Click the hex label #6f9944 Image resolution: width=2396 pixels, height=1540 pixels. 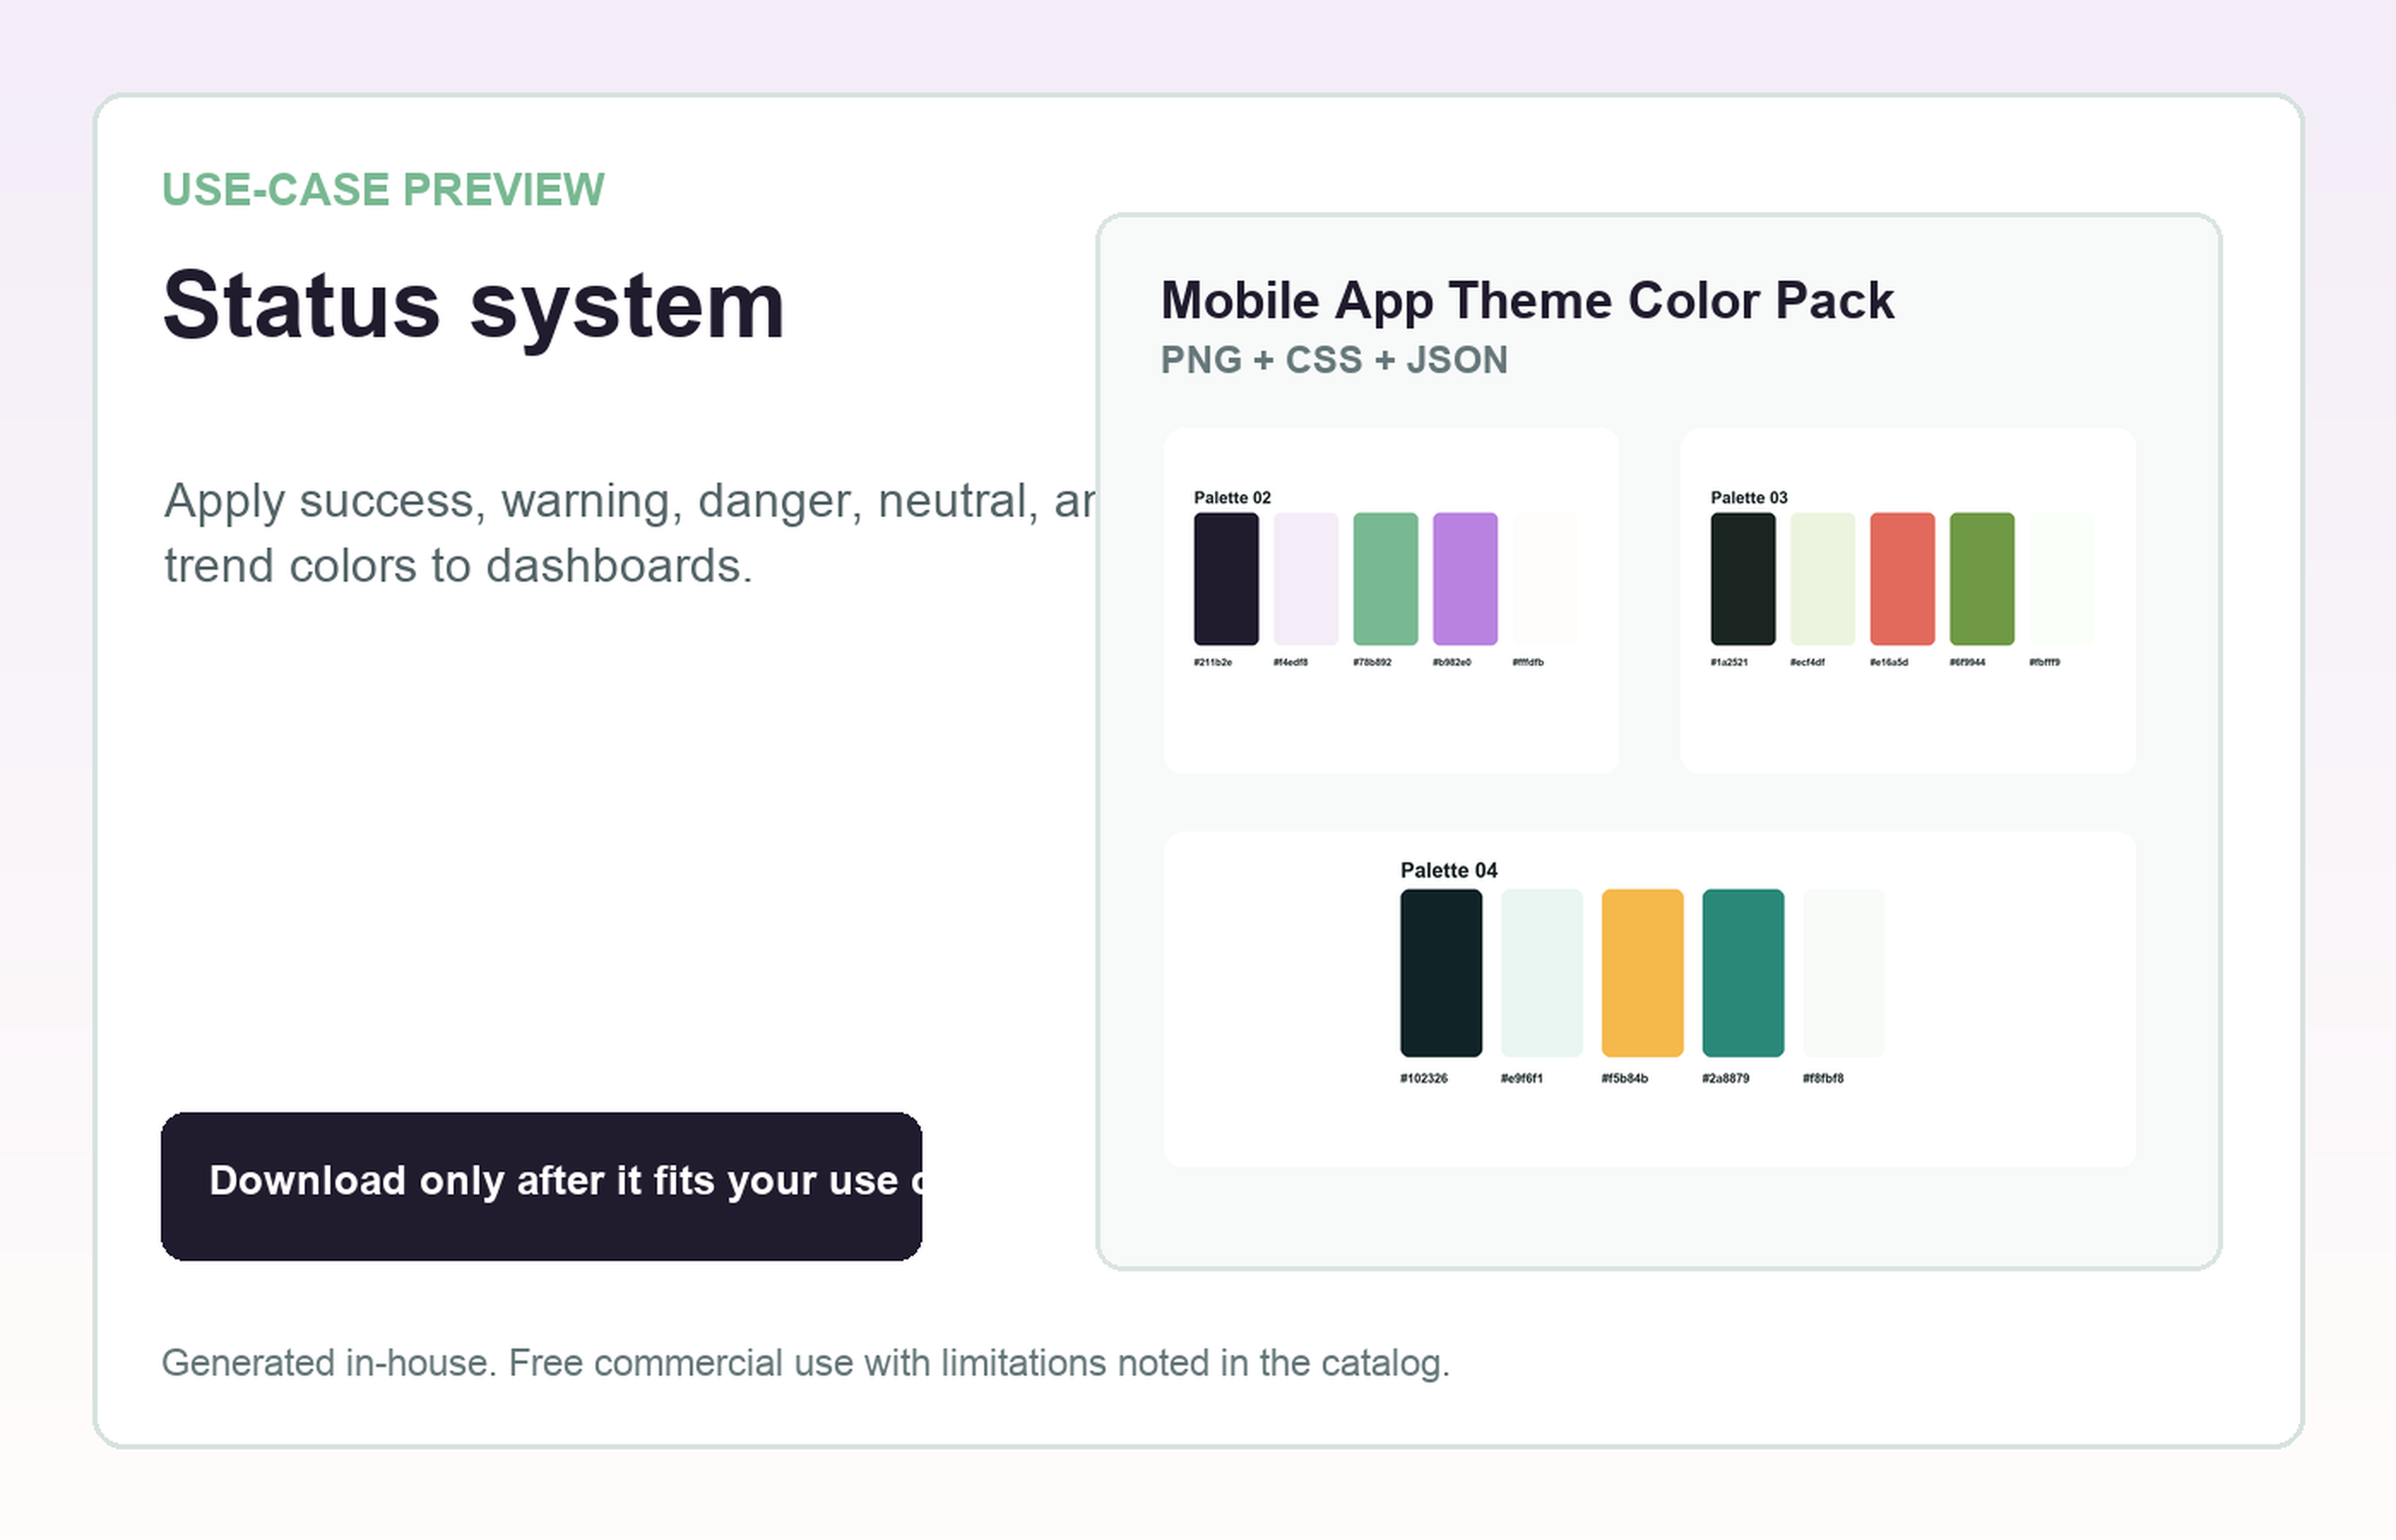1968,662
